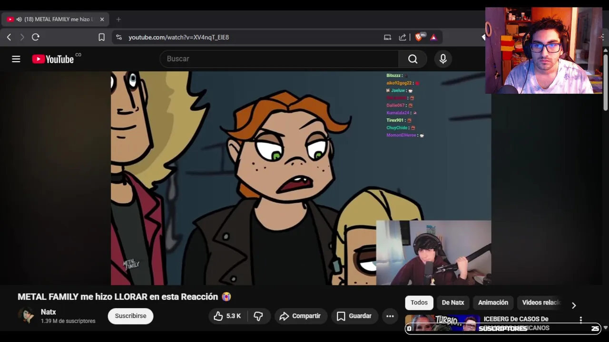Show more filter chips with right chevron
Image resolution: width=609 pixels, height=342 pixels.
[574, 305]
